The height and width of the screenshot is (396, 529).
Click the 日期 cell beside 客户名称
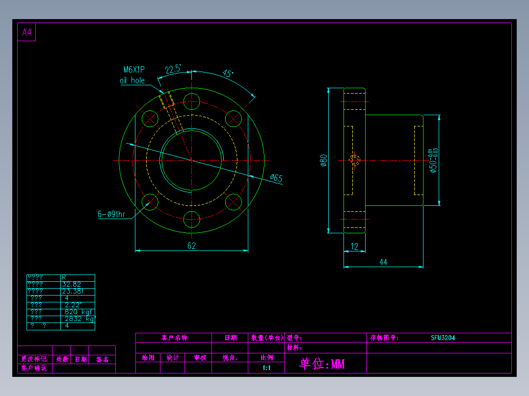[x=231, y=338]
